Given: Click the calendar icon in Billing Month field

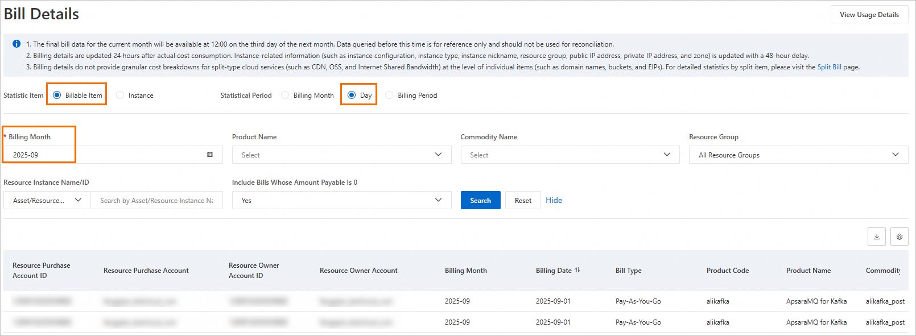Looking at the screenshot, I should click(x=210, y=155).
